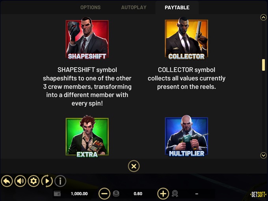Select the PAYTABLE tab
The width and height of the screenshot is (268, 201).
177,7
